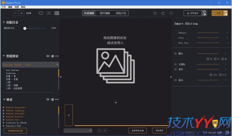Click the Enhance slider track
The height and width of the screenshot is (136, 232).
click(x=208, y=32)
